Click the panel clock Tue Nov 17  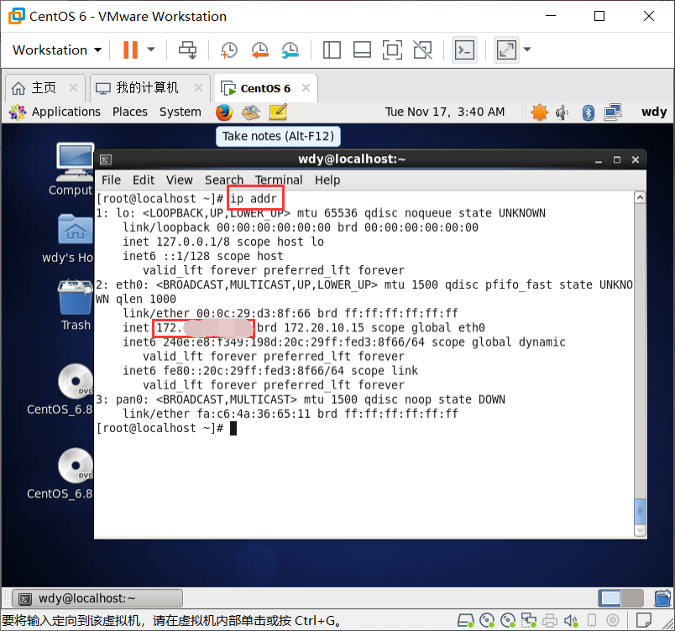click(x=445, y=112)
